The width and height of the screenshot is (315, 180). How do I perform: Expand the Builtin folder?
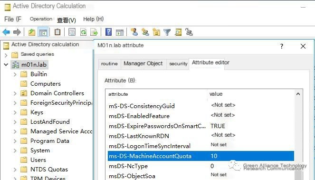coord(15,74)
